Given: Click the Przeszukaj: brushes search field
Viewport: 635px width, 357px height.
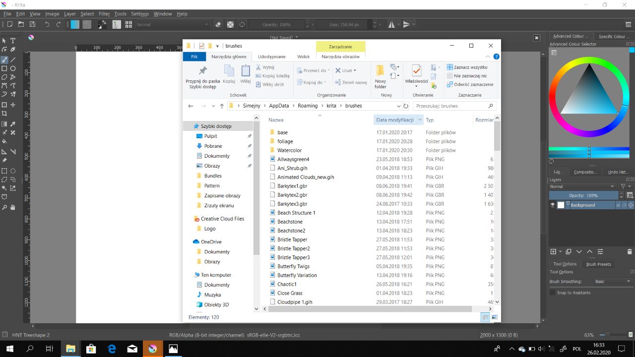Looking at the screenshot, I should [x=455, y=106].
